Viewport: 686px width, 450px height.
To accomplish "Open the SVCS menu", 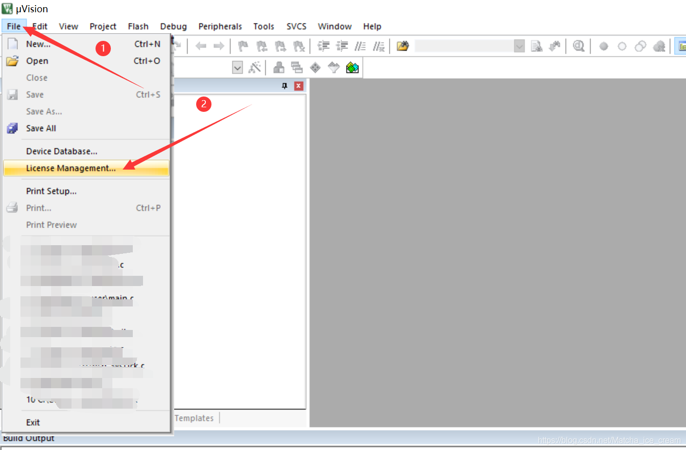I will pos(296,26).
